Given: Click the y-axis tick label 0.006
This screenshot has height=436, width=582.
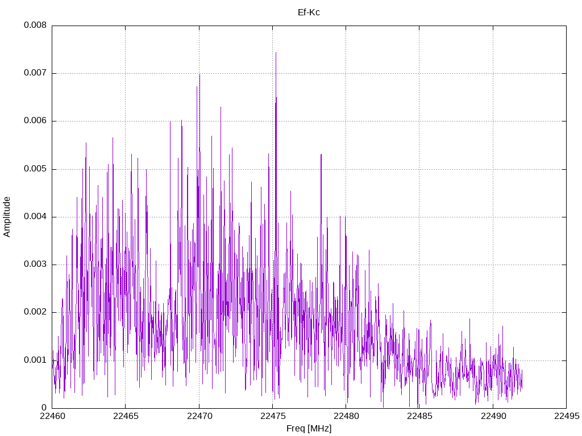Looking at the screenshot, I should (x=35, y=121).
